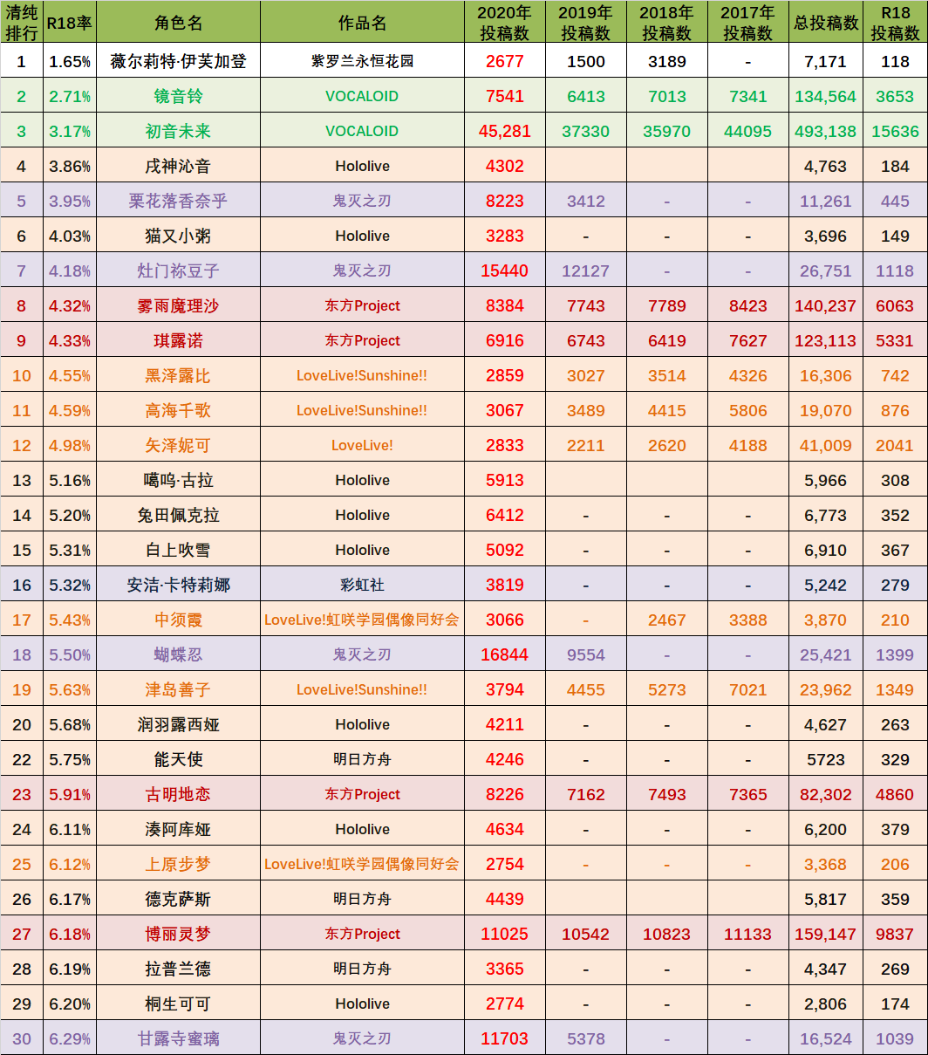Click the "初音未来" character cell
The width and height of the screenshot is (928, 1055).
pyautogui.click(x=178, y=131)
